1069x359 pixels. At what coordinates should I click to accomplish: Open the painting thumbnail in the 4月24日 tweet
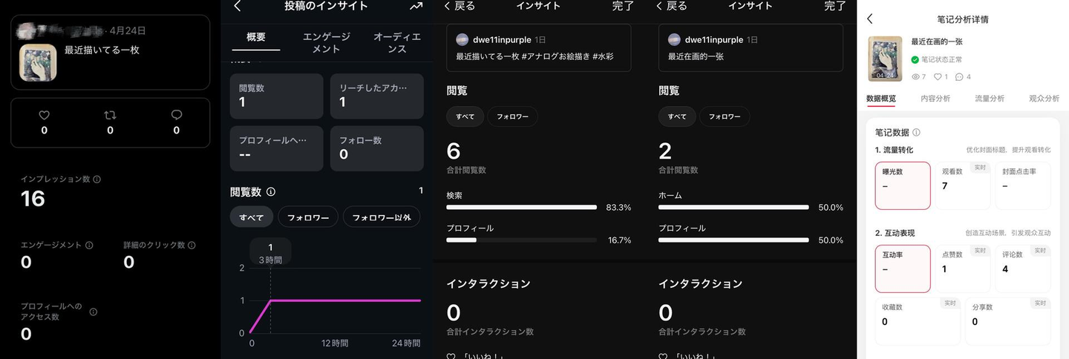tap(39, 62)
